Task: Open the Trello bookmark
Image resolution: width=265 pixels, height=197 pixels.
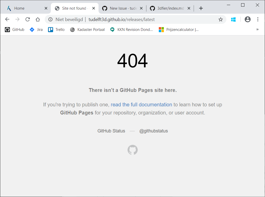Action: [56, 30]
